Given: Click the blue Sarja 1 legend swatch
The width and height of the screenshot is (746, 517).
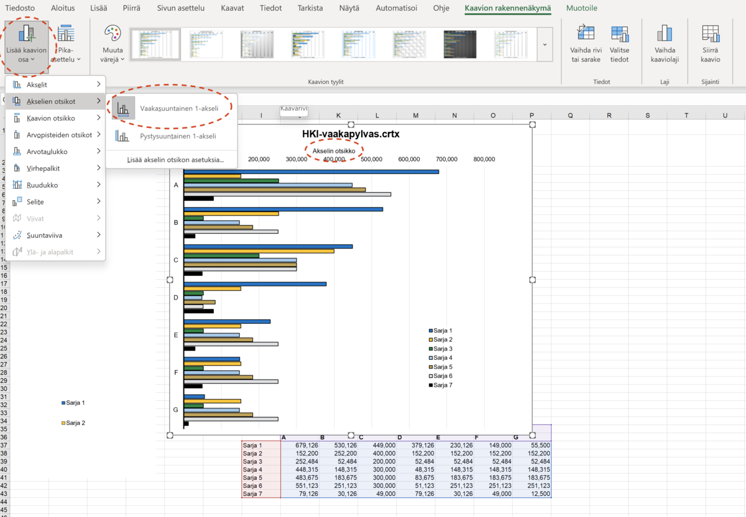Looking at the screenshot, I should pyautogui.click(x=430, y=331).
